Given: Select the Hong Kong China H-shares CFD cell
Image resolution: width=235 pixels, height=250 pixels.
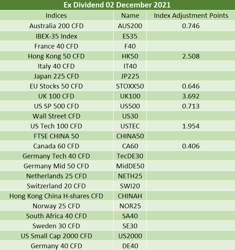Looking at the screenshot, I should click(56, 196).
